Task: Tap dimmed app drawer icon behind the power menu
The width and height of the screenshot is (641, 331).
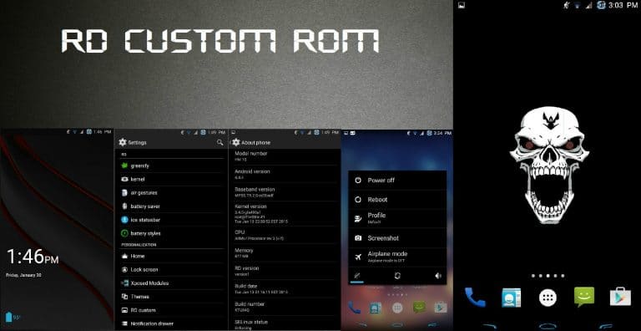Action: point(396,308)
